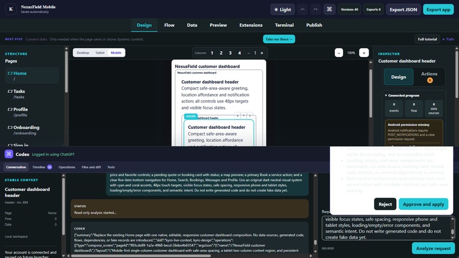Select Customer dashboard header card on canvas
This screenshot has width=459, height=258.
[x=219, y=133]
